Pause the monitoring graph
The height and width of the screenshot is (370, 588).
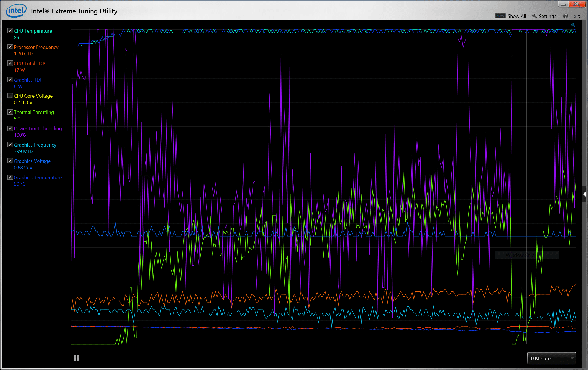pyautogui.click(x=76, y=358)
